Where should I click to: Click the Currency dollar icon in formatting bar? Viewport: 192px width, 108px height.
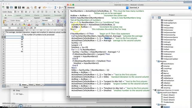tap(55, 12)
